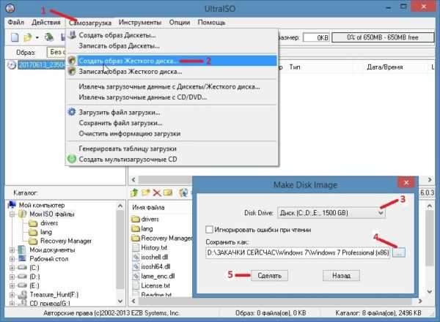Click the 0KB size field
440x322 pixels.
point(316,37)
